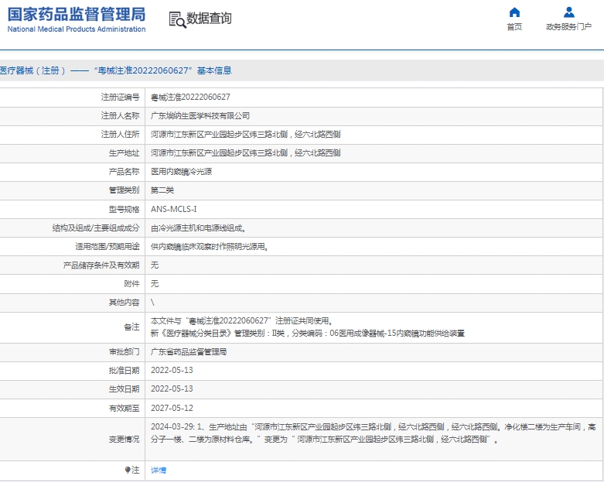Click the 变更情况 2024-03-29 change text
Image resolution: width=604 pixels, height=486 pixels.
coord(374,433)
